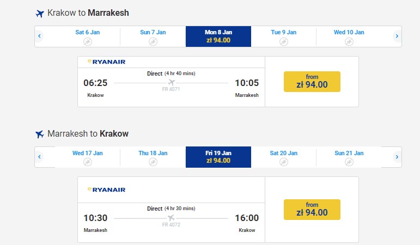Show earlier return dates with left arrow
Viewport: 420px width, 245px height.
pos(40,157)
